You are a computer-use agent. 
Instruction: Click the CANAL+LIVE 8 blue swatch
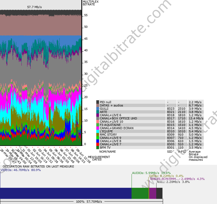tap(98, 141)
